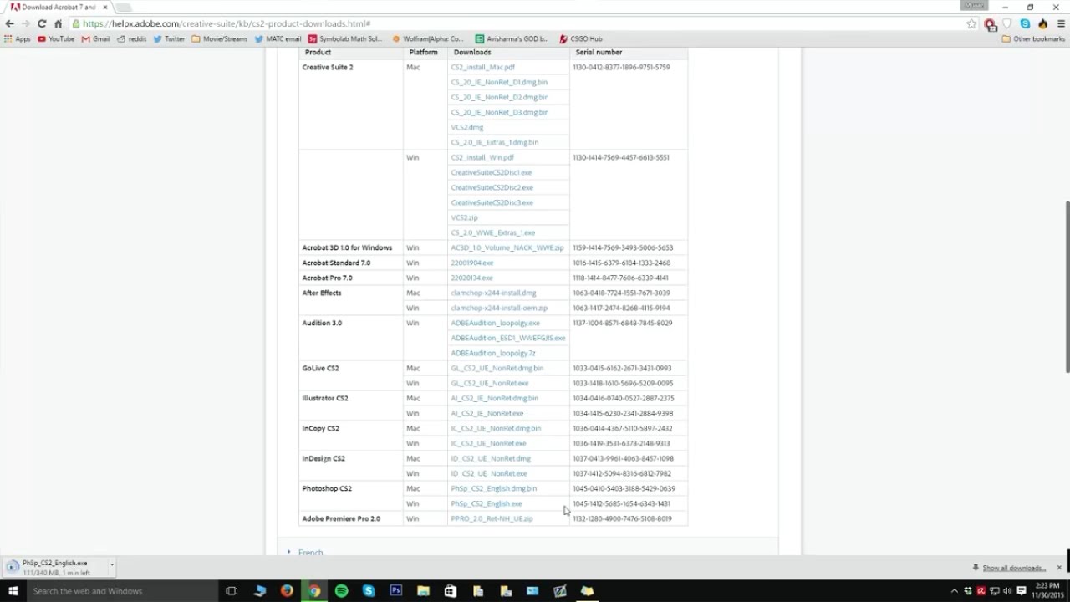The width and height of the screenshot is (1070, 602).
Task: Open the Windows Start menu
Action: [13, 591]
